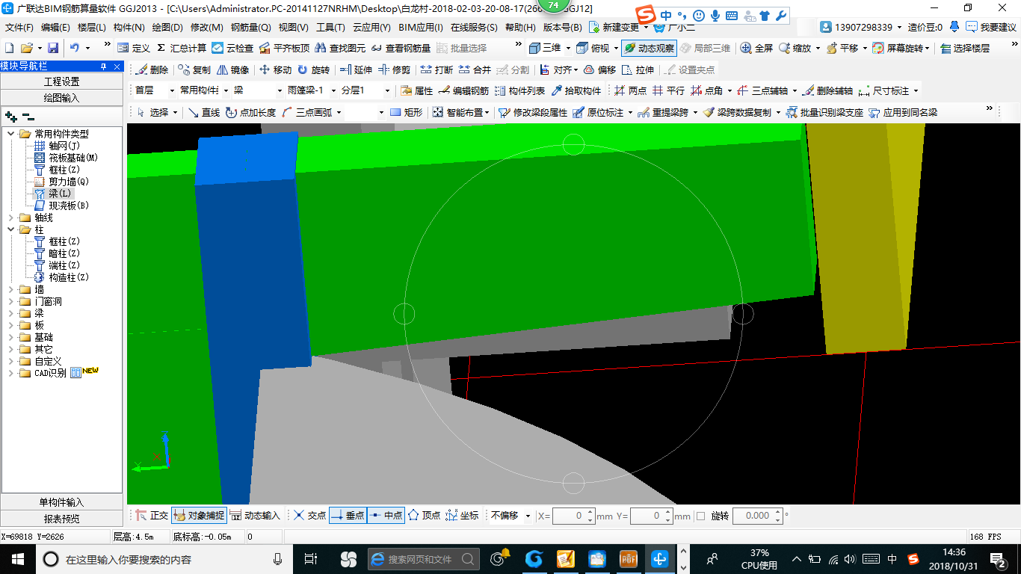Click the 单构件输入 button
1021x574 pixels.
pos(61,502)
